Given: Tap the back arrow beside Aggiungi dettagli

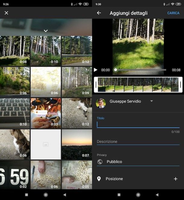Looking at the screenshot, I should [x=99, y=13].
